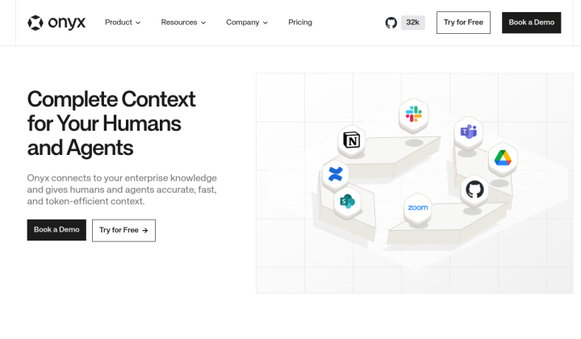Screen dimensions: 581x339
Task: Click Try for Free in the header
Action: [463, 23]
